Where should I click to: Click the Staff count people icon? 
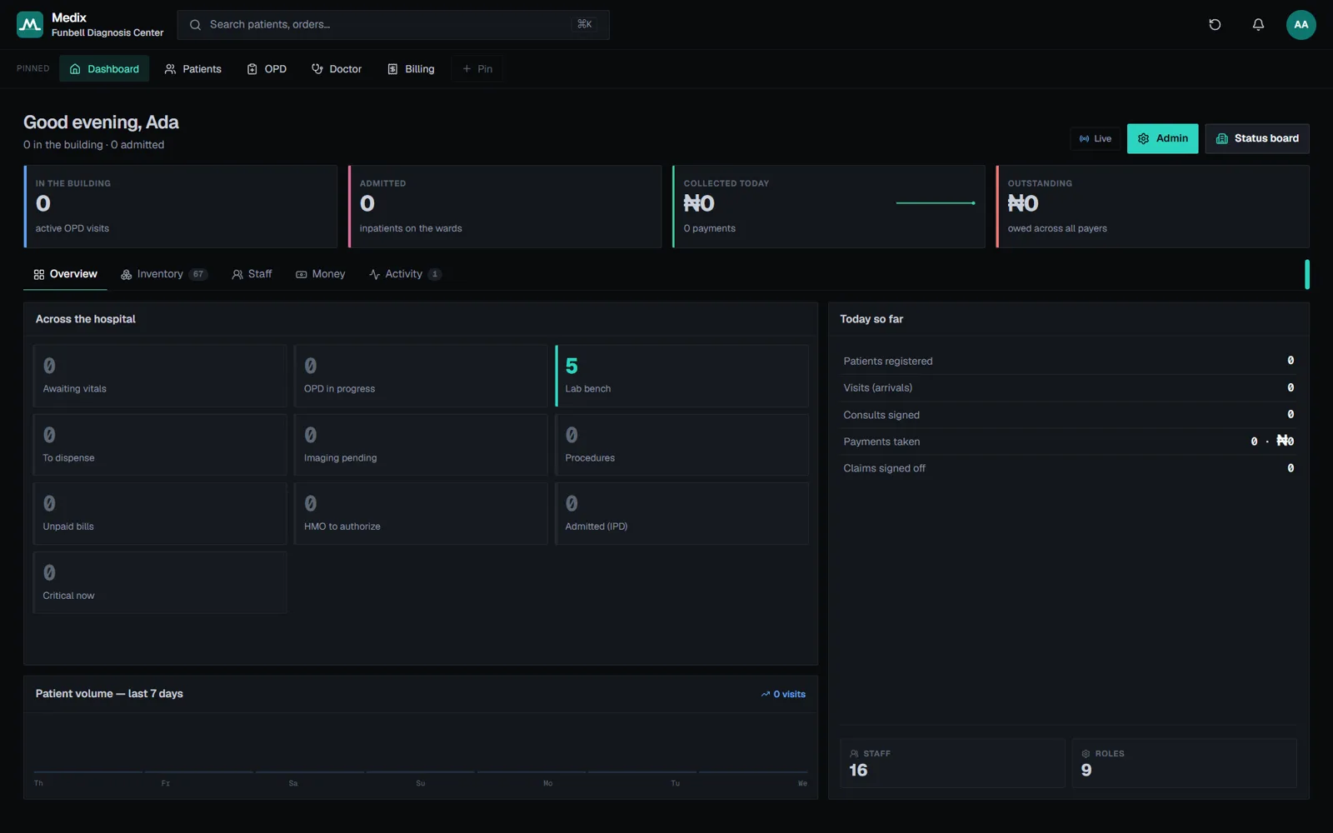point(854,754)
